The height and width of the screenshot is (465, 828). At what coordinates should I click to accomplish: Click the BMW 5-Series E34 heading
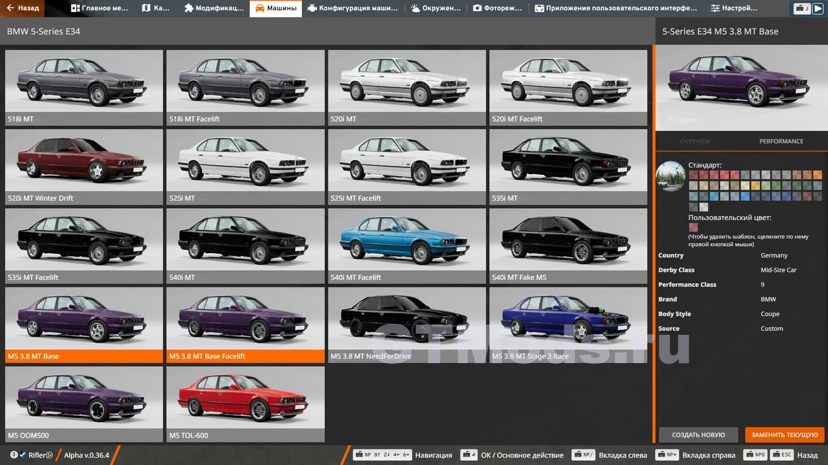tap(44, 31)
